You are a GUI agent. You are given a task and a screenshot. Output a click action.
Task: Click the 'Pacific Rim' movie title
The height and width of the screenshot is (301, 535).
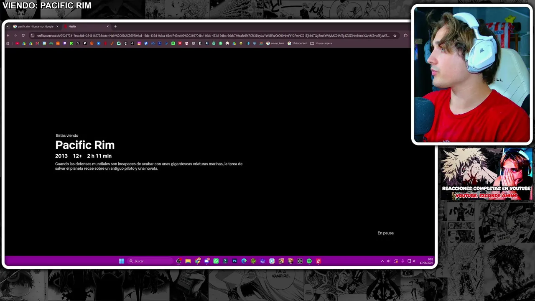tap(85, 145)
